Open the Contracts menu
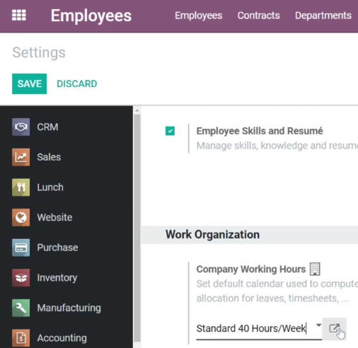This screenshot has width=358, height=348. 258,16
